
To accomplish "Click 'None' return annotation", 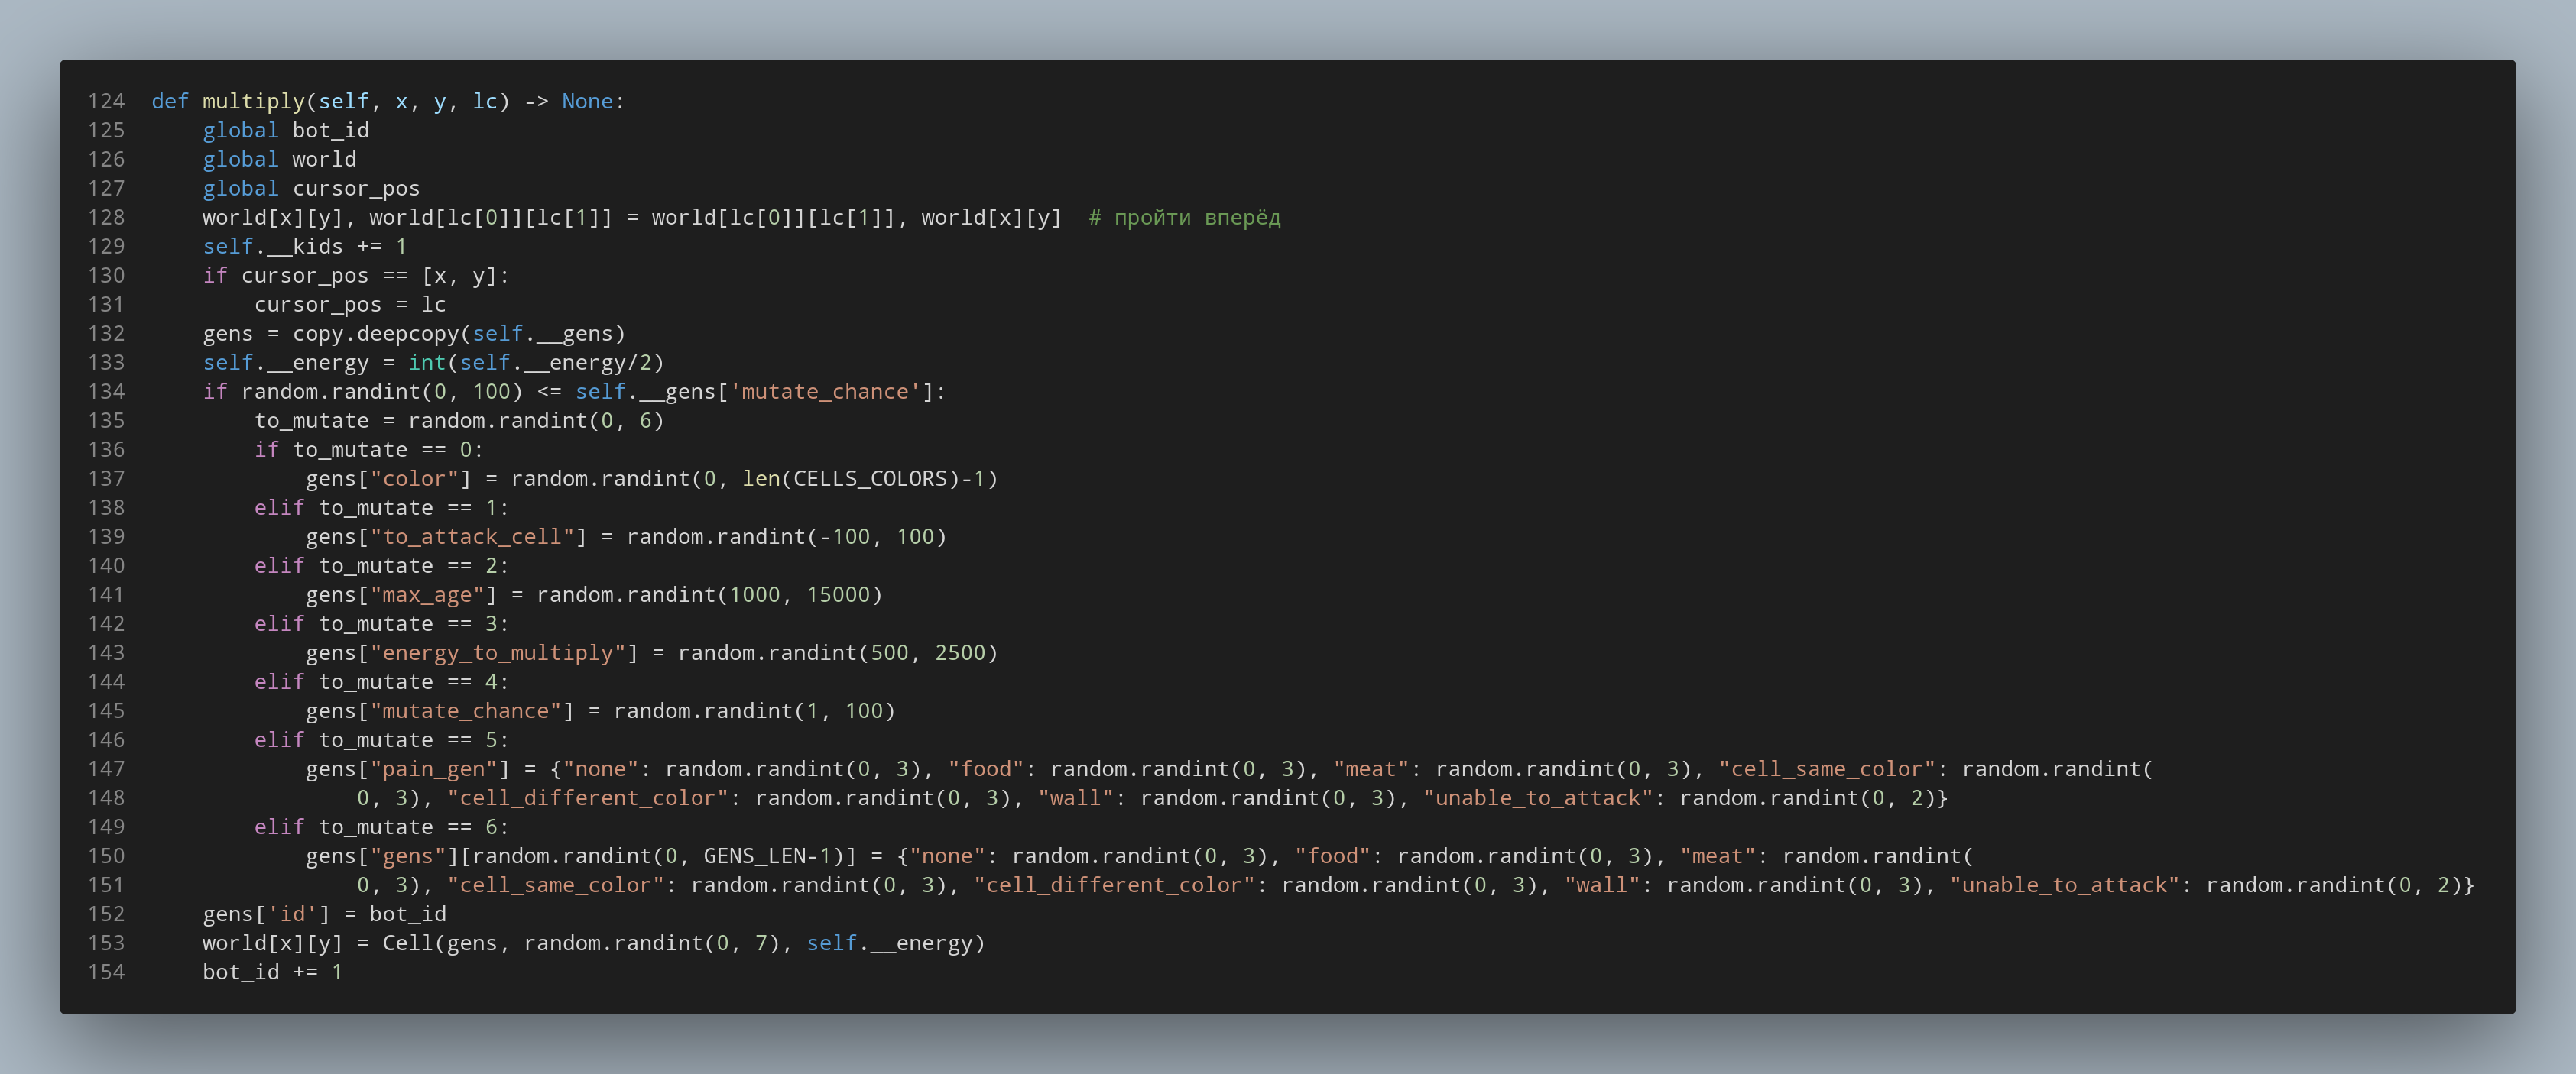I will [587, 102].
